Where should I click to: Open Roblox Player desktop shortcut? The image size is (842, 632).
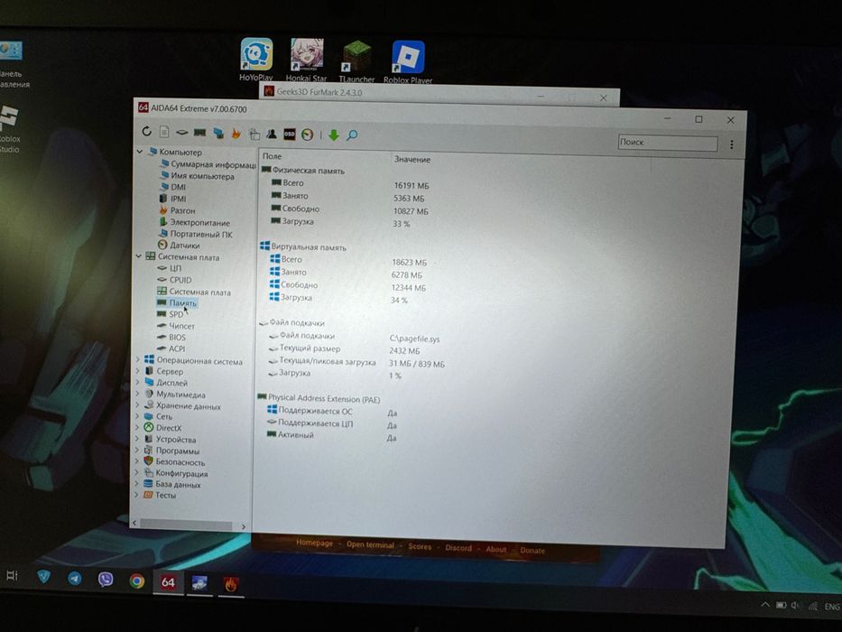(408, 61)
